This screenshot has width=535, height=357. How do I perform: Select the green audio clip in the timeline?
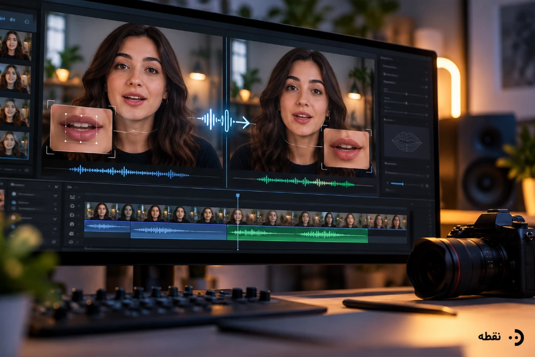[x=297, y=234]
